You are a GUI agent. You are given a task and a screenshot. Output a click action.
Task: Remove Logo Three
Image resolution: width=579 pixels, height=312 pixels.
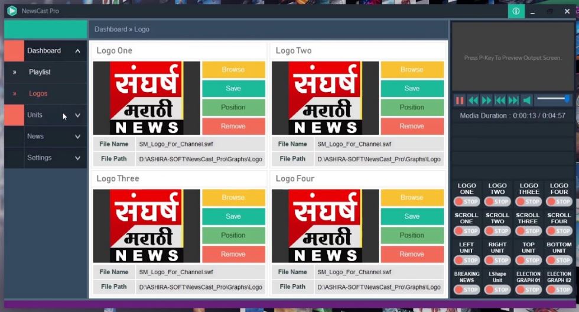click(233, 254)
